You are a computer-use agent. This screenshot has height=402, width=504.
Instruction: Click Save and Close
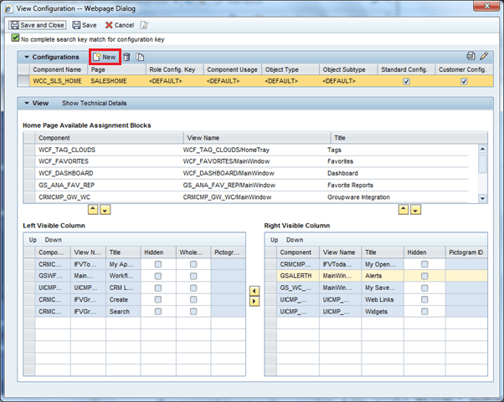click(x=38, y=25)
